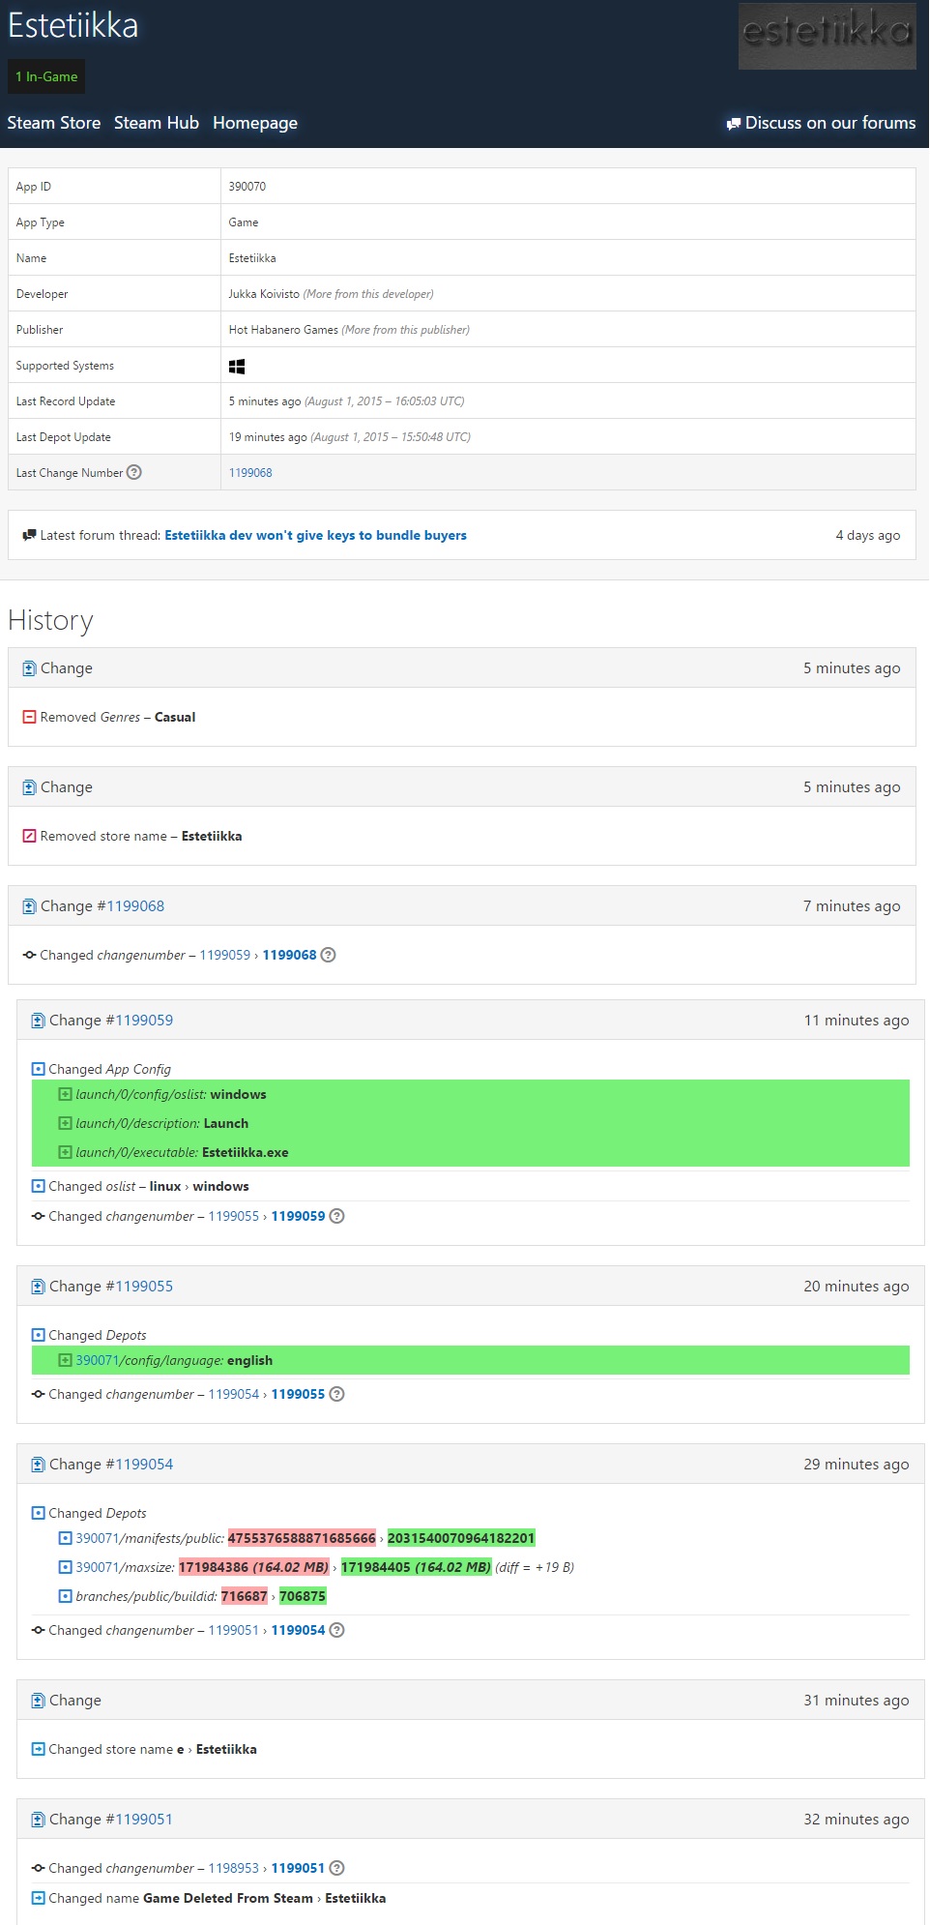Viewport: 930px width, 1925px height.
Task: Click icon beside Changed oslist linux windows
Action: 39,1186
